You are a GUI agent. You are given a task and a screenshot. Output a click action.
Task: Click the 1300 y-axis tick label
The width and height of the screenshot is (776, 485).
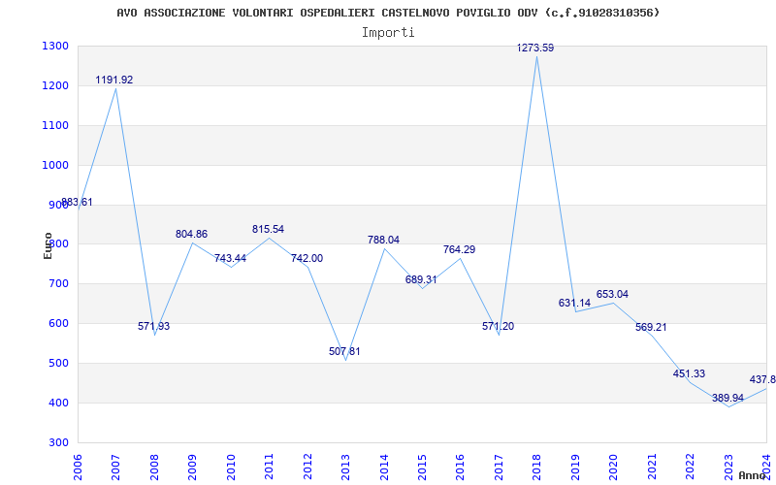(55, 47)
